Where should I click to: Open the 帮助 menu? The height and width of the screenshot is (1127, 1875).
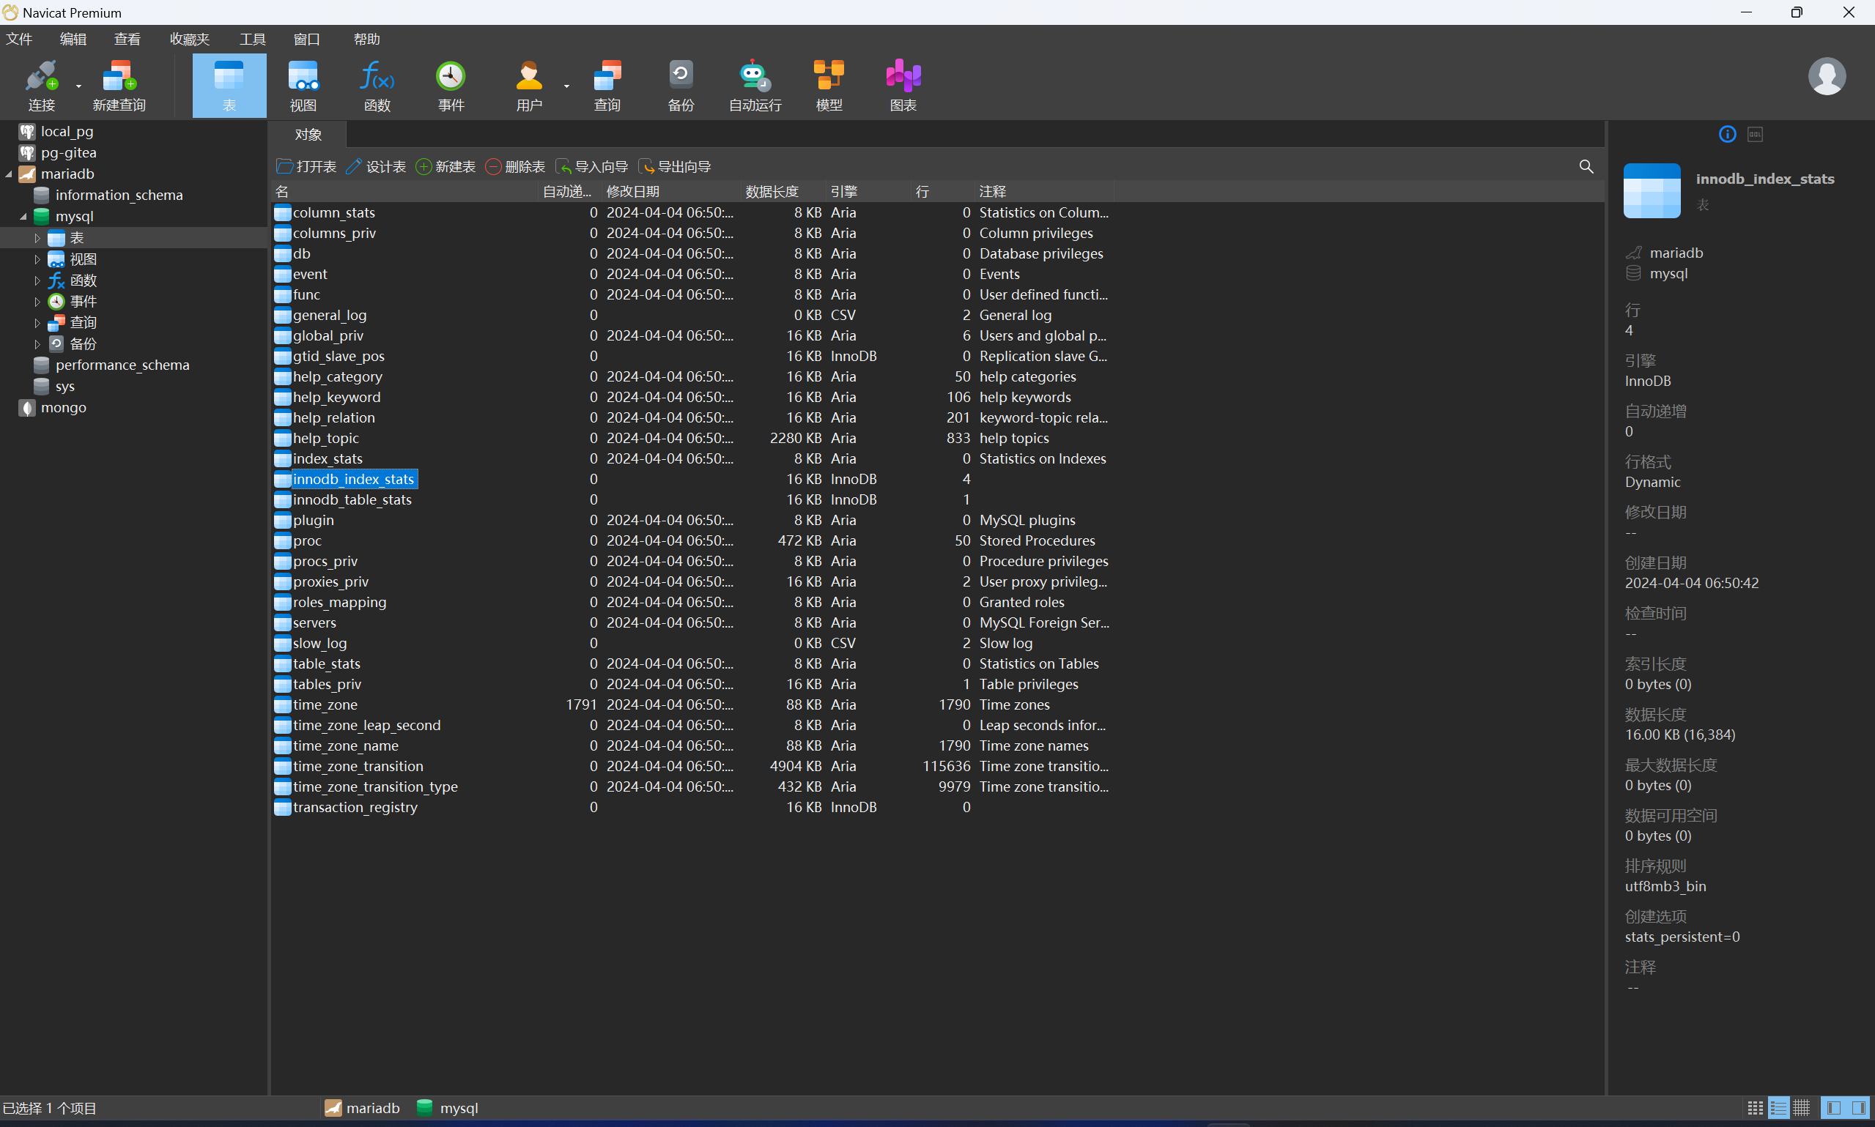pos(367,39)
